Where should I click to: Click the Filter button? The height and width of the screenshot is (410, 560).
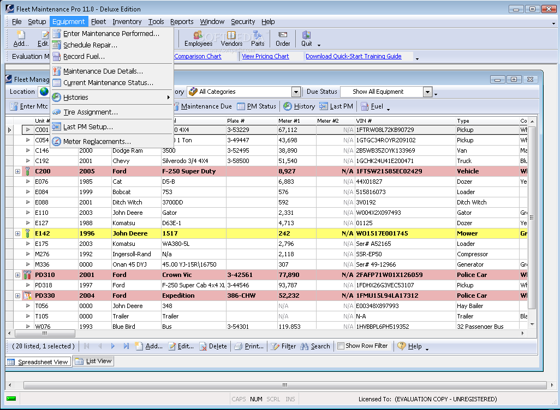[284, 346]
